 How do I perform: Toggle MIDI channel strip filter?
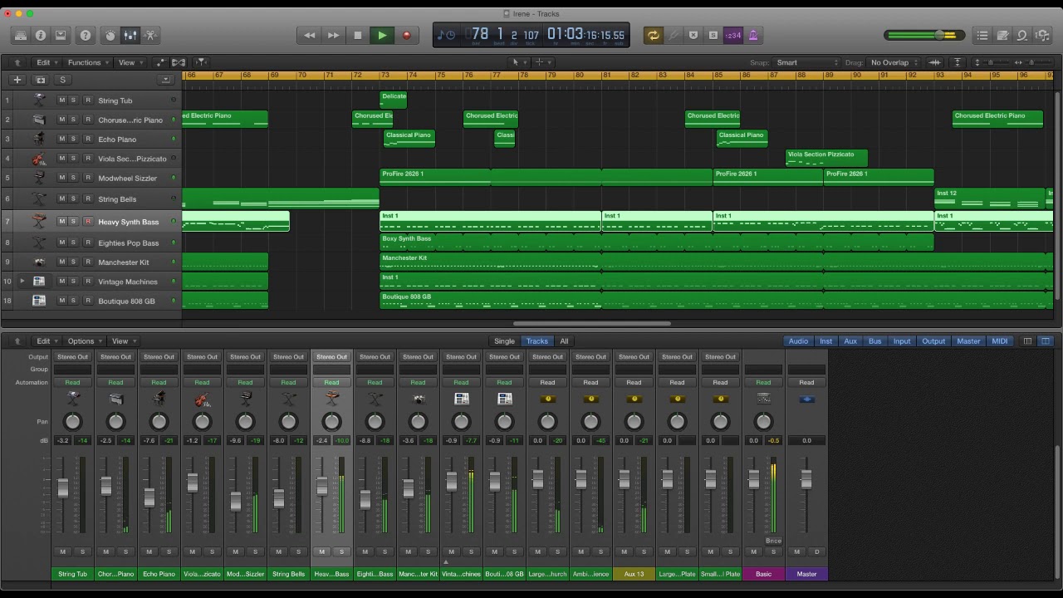pyautogui.click(x=1000, y=341)
